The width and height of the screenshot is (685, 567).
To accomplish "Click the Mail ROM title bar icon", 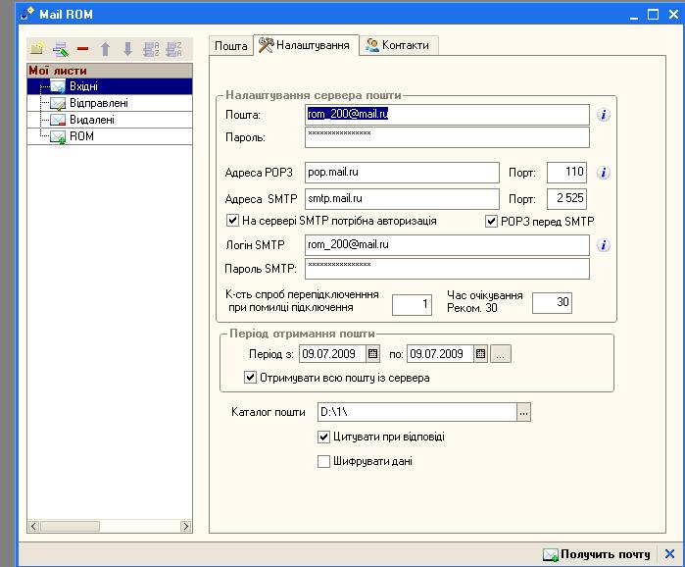I will click(x=27, y=14).
